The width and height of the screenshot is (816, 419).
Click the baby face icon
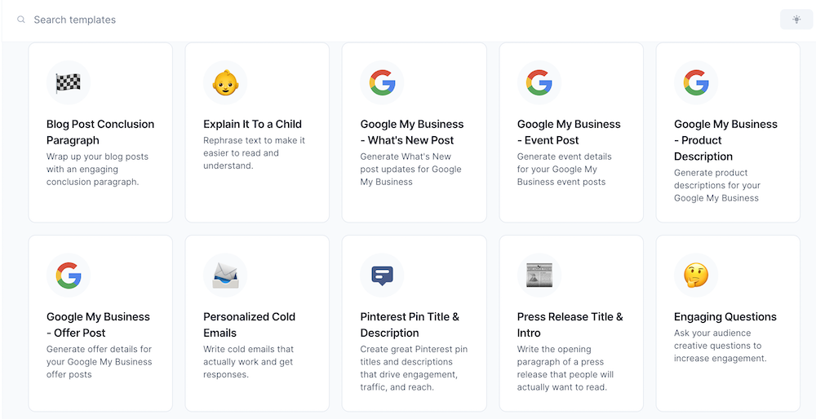(225, 82)
